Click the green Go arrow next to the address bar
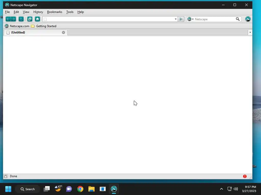The image size is (261, 195). [x=181, y=19]
